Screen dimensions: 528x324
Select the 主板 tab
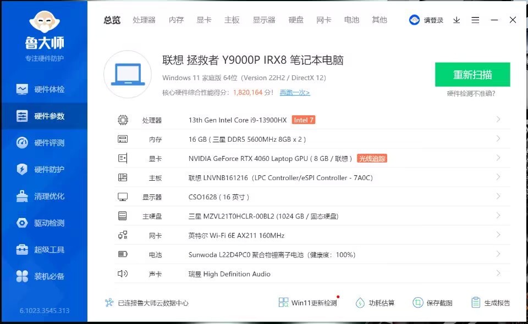pyautogui.click(x=232, y=20)
